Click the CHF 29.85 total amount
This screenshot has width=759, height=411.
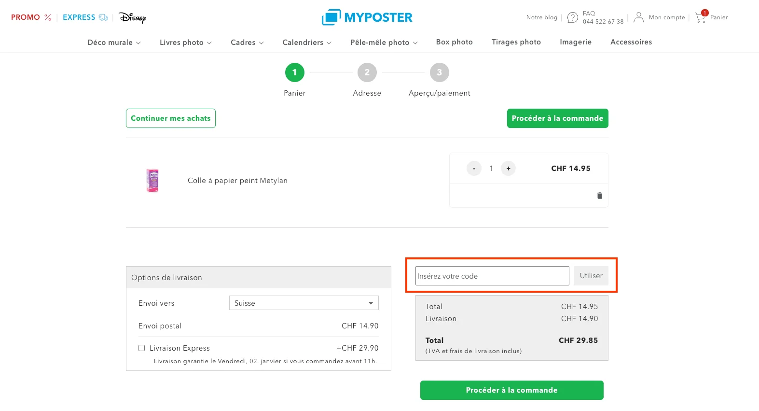(x=578, y=340)
